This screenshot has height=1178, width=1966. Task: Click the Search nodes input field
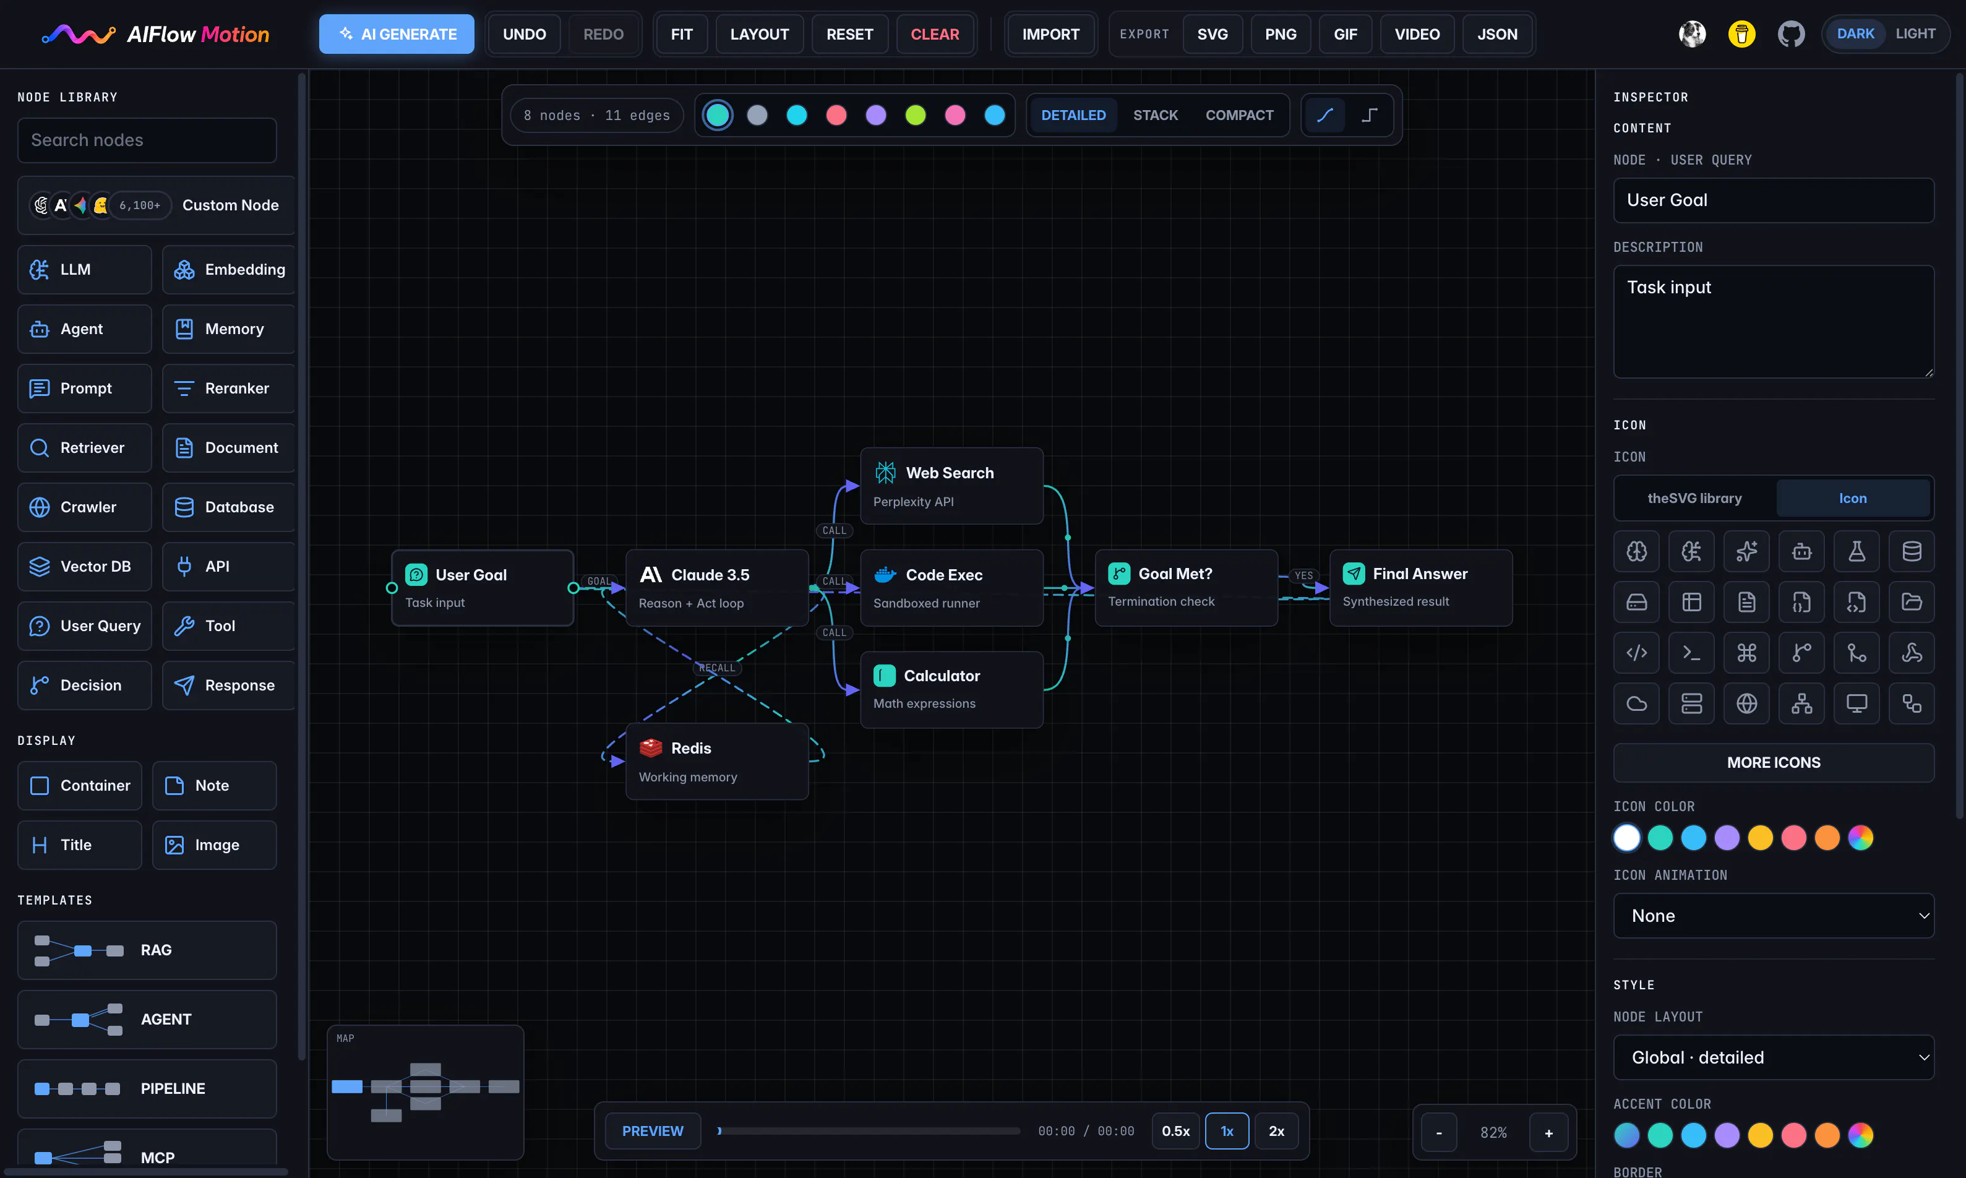click(147, 140)
